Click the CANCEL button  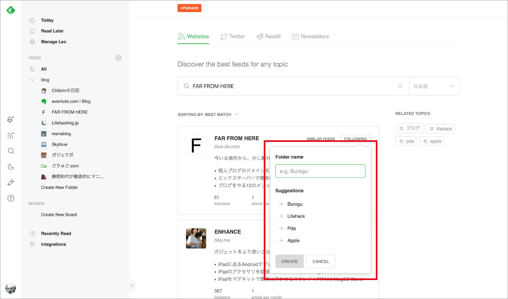(321, 262)
